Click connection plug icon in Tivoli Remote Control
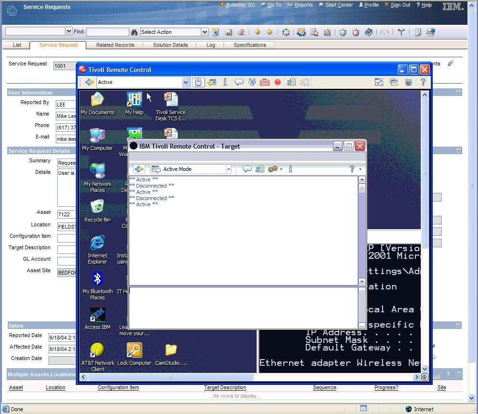The height and width of the screenshot is (414, 478). click(x=89, y=82)
